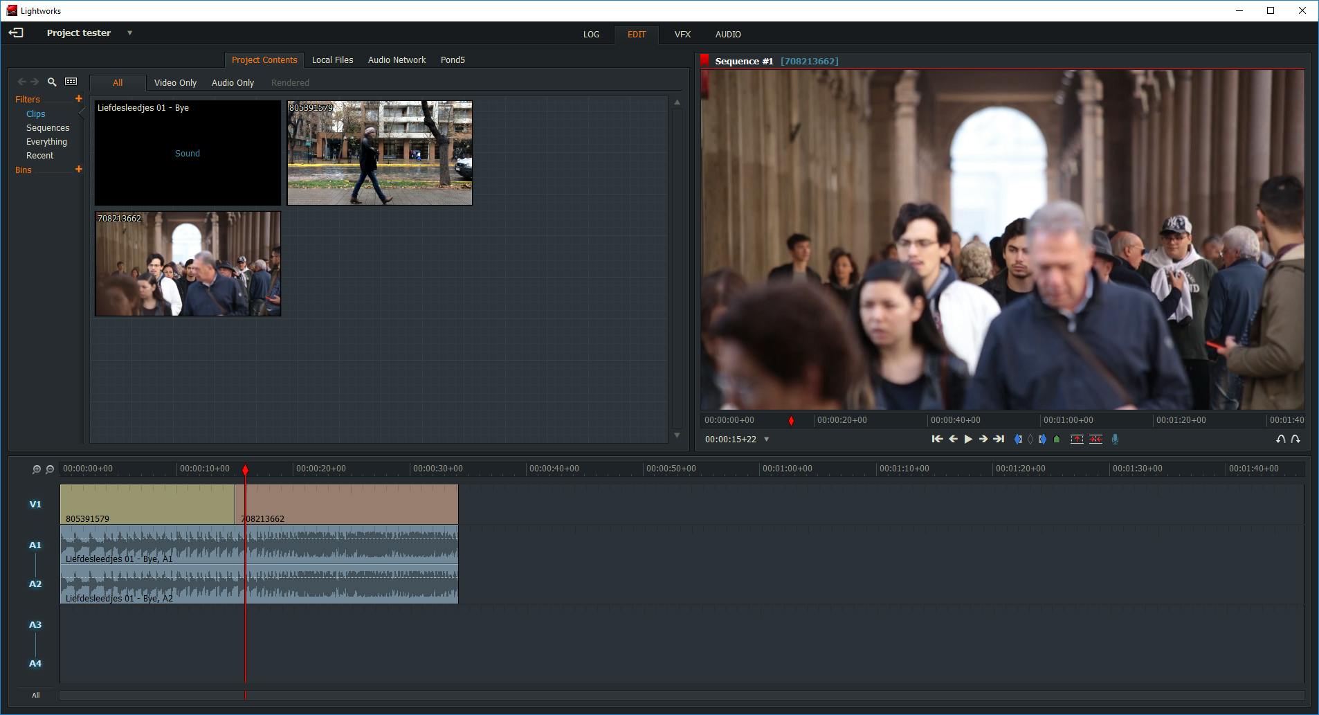Click the mark in point icon
1319x715 pixels.
[x=1017, y=439]
